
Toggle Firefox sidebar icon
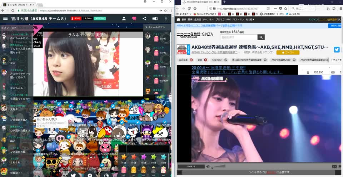[334, 9]
